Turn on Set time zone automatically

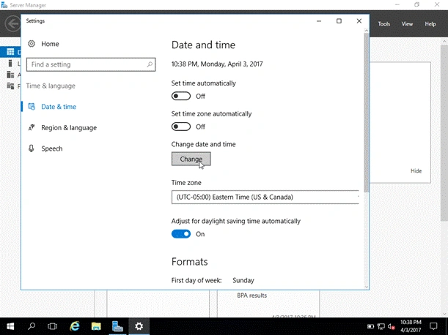tap(181, 127)
